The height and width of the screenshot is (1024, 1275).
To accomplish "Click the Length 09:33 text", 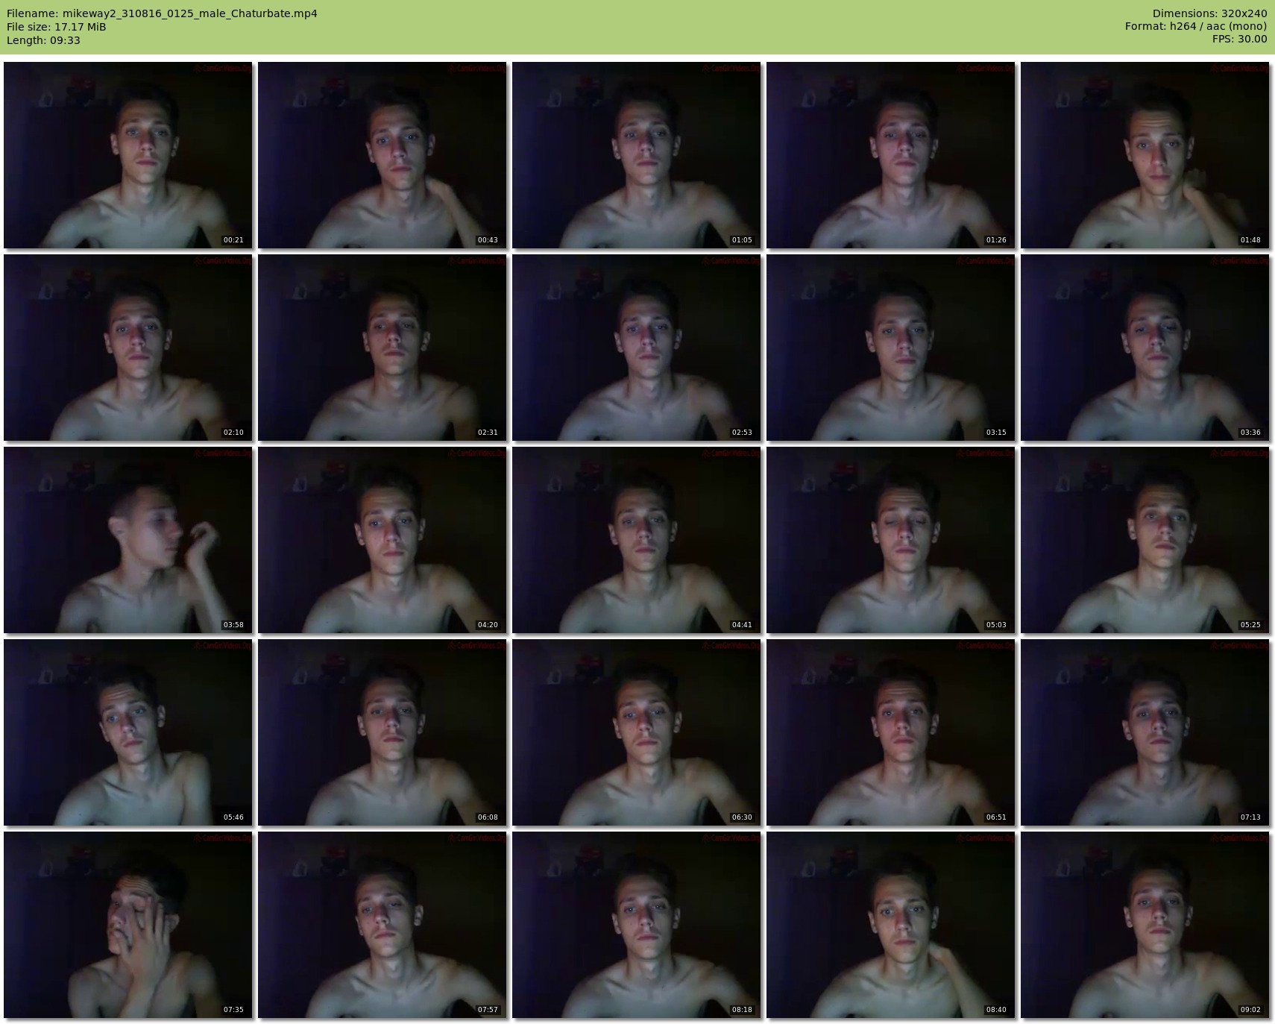I will (43, 40).
